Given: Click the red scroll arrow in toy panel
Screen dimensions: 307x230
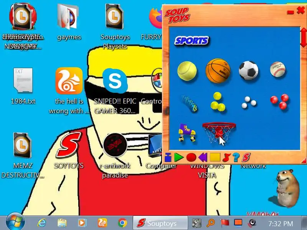Looking at the screenshot, I should [304, 37].
